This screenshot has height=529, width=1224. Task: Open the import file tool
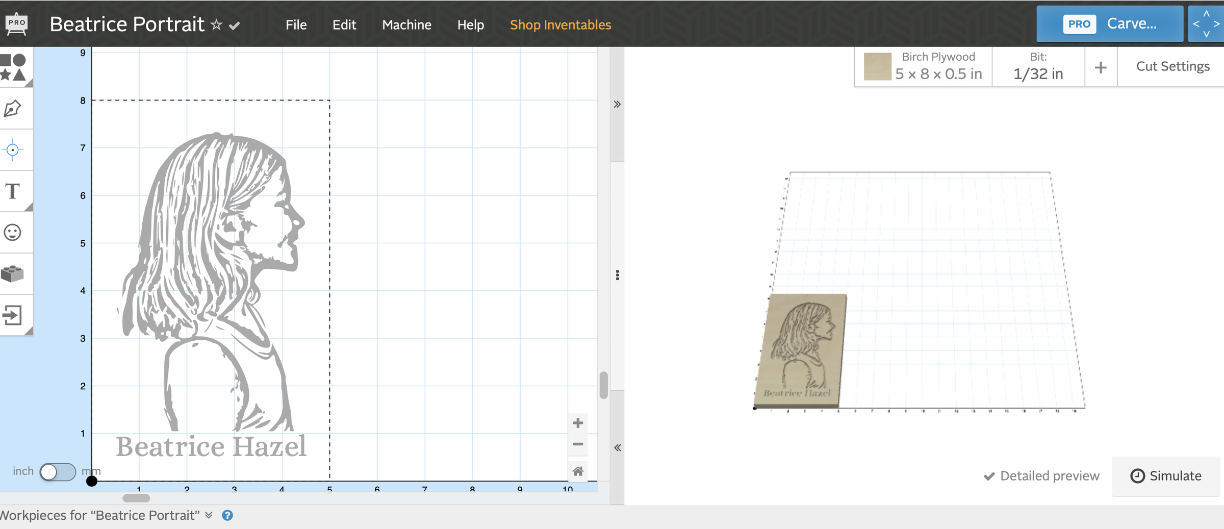[13, 315]
